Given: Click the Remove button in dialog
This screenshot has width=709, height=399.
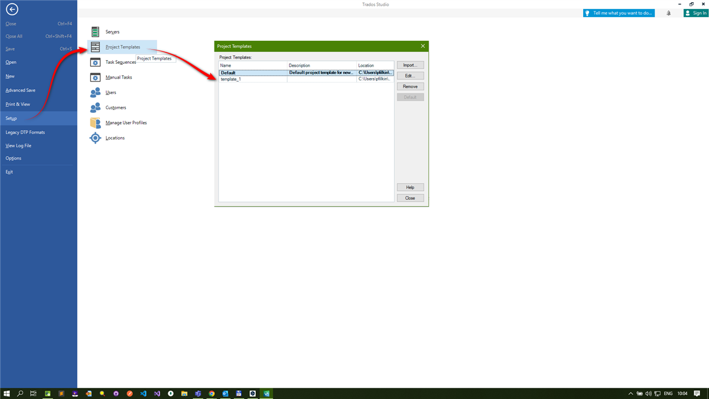Looking at the screenshot, I should coord(410,86).
